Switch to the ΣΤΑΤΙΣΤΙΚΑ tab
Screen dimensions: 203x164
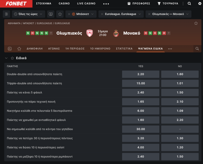124,49
